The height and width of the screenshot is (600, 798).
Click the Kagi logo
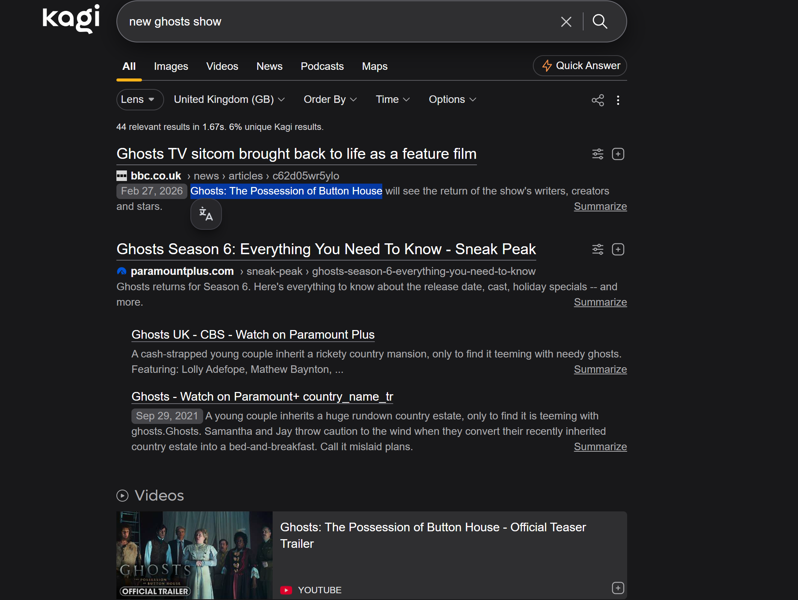pyautogui.click(x=71, y=19)
